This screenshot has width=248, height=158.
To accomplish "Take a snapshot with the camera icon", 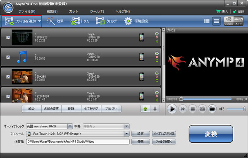I will click(202, 109).
